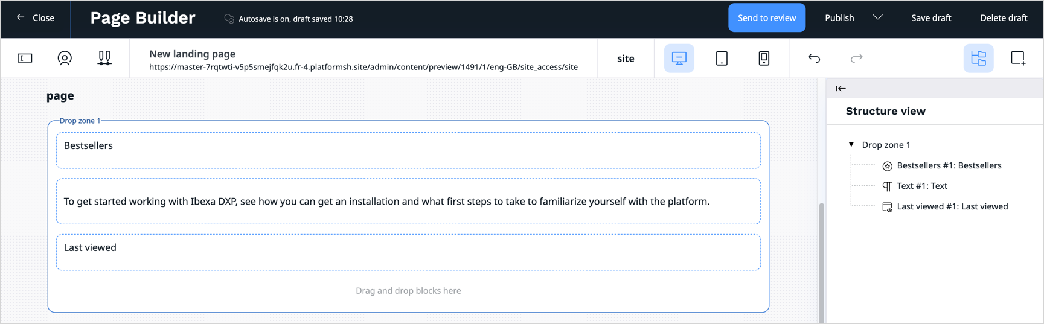Switch to tablet preview mode
Screen dimensions: 1044x324
[722, 58]
